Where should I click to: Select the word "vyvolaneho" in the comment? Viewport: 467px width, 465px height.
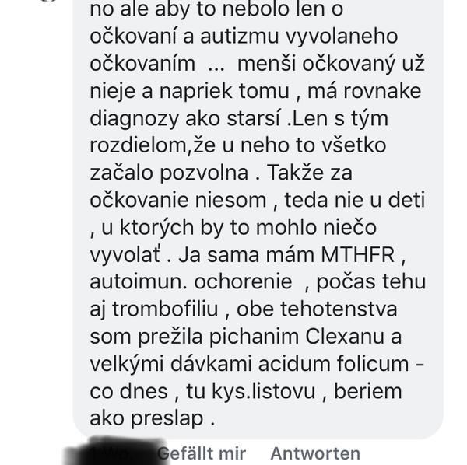point(342,37)
